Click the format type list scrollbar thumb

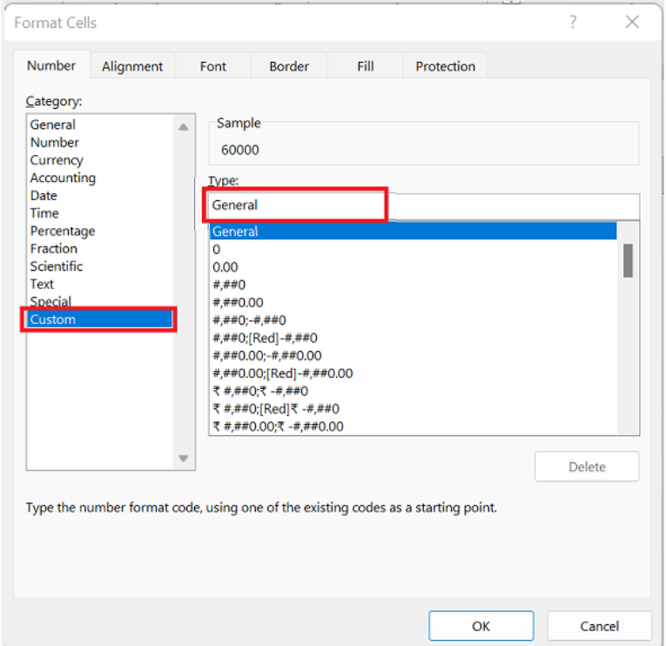(628, 259)
